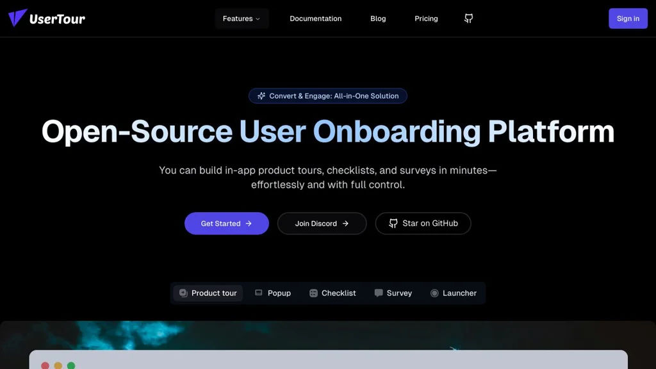656x369 pixels.
Task: Open the Documentation page
Action: click(x=315, y=19)
